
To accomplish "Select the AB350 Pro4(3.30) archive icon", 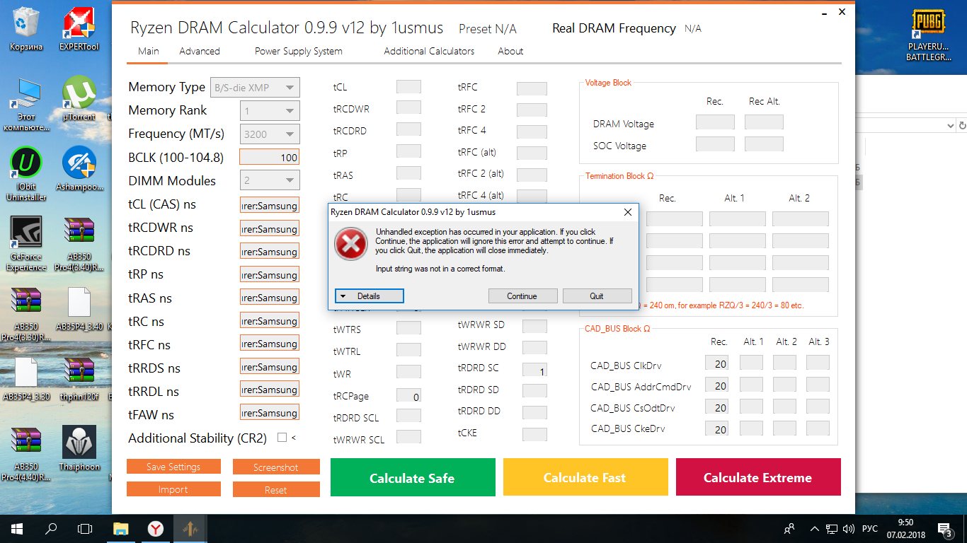I will point(26,314).
